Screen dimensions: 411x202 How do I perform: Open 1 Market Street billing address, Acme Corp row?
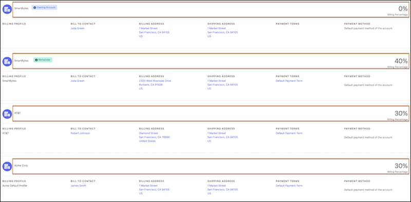pyautogui.click(x=148, y=186)
